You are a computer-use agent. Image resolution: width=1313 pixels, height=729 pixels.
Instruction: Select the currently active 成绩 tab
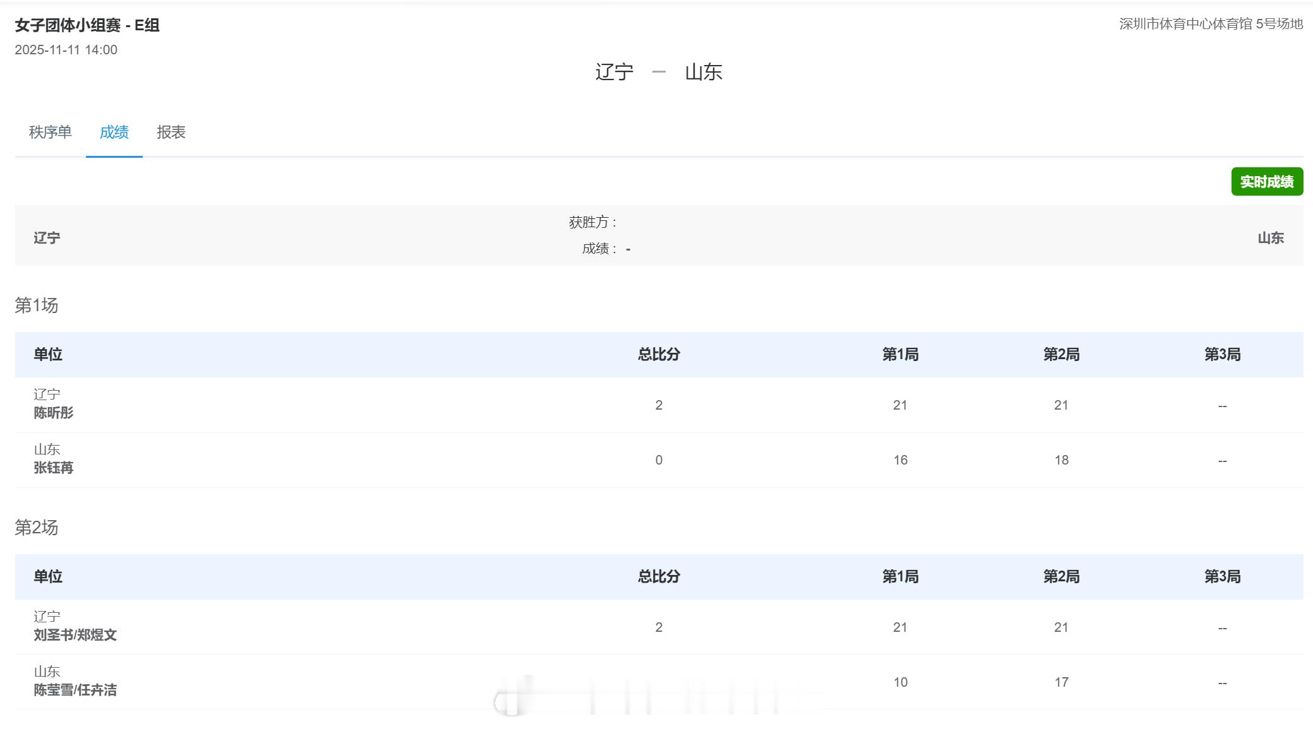(114, 133)
